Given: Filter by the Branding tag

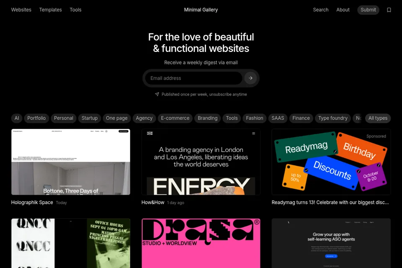Looking at the screenshot, I should pos(207,118).
